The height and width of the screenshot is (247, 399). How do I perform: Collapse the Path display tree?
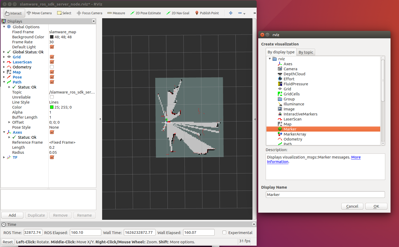(4, 82)
